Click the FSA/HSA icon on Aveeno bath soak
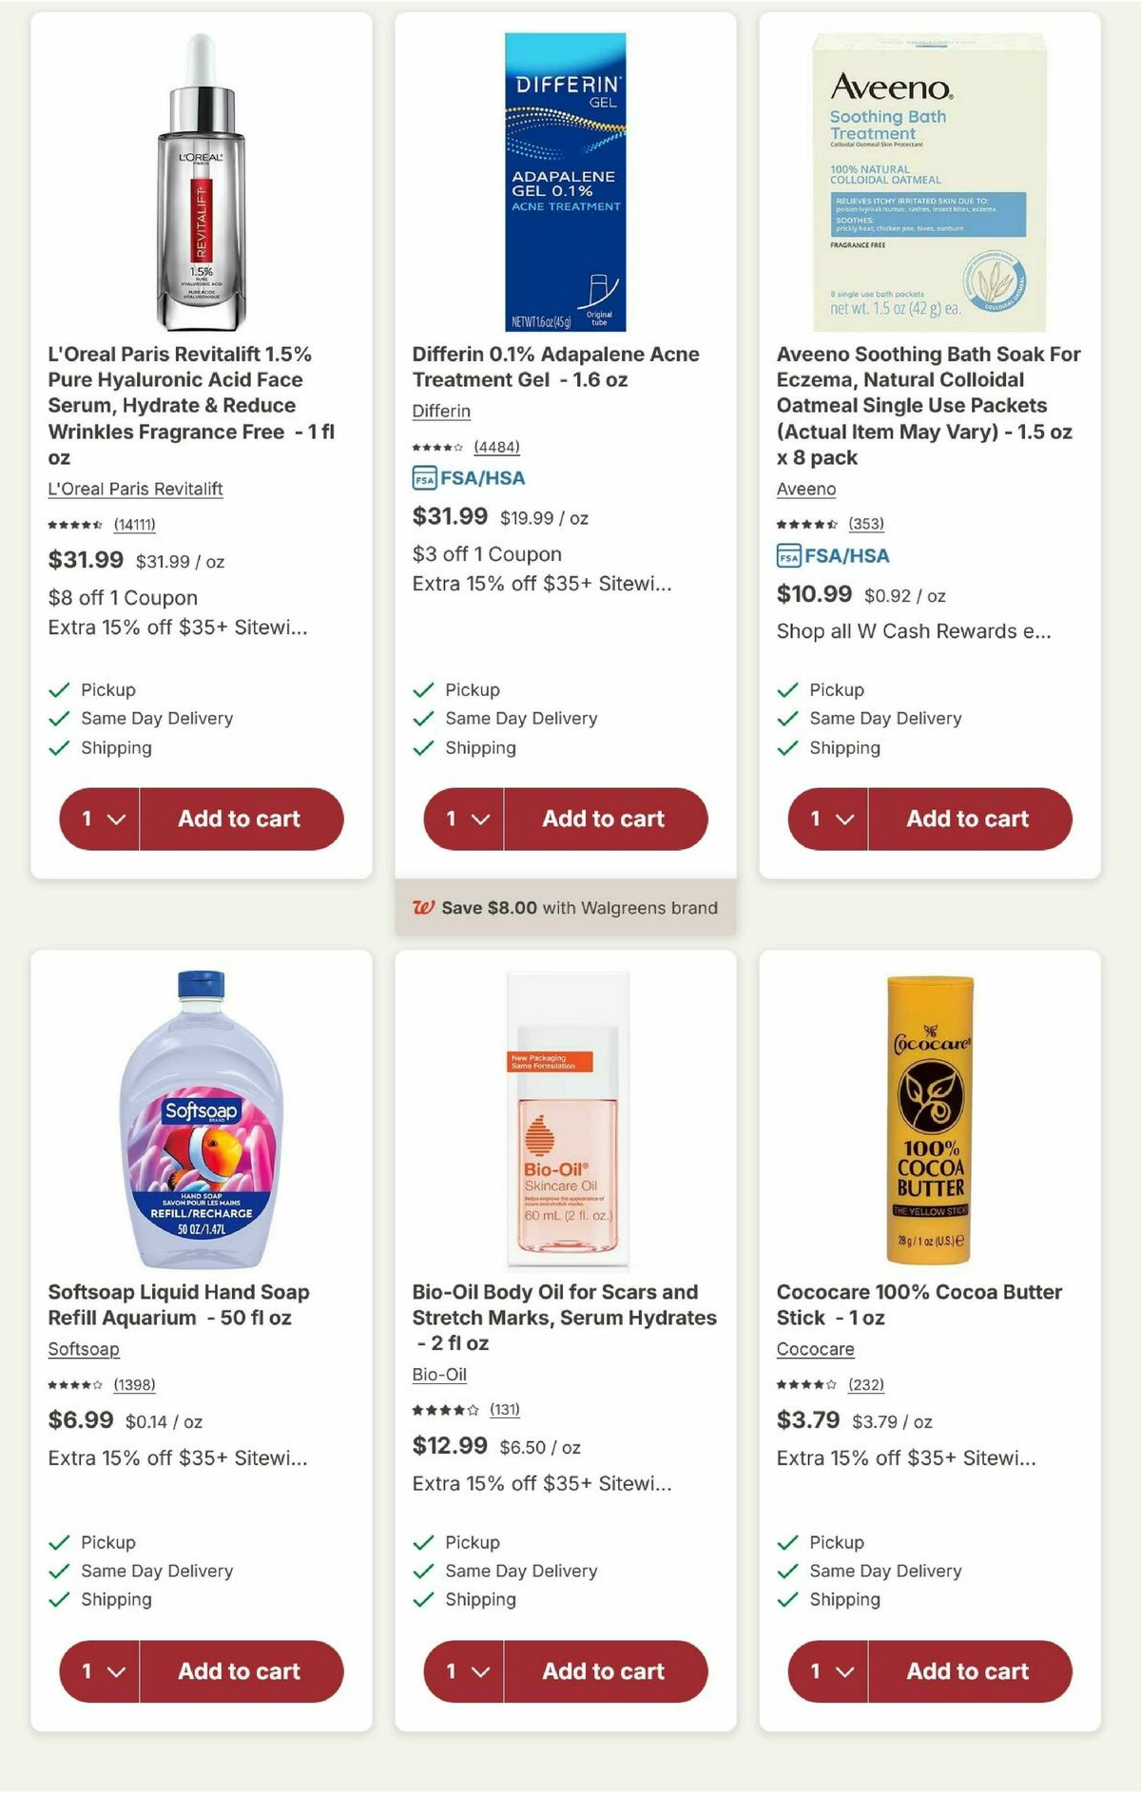The height and width of the screenshot is (1793, 1141). click(x=790, y=557)
